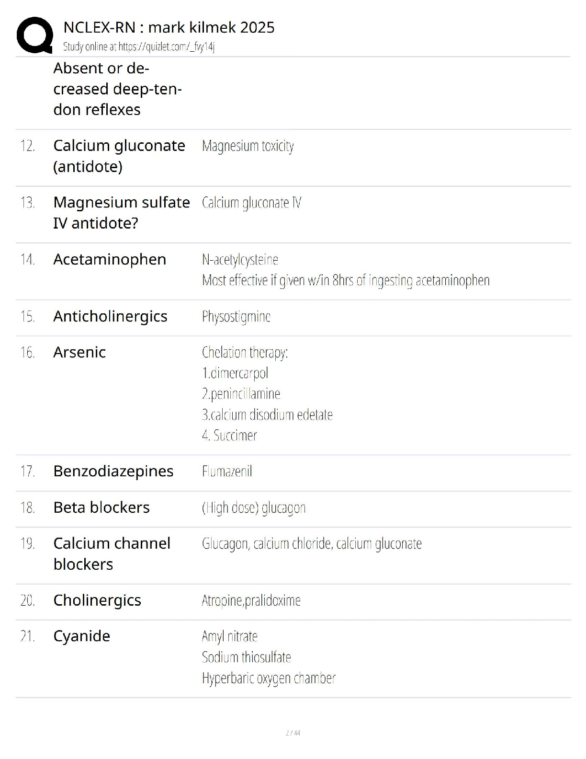Click the Calcium channel blockers term
This screenshot has height=759, width=586.
[x=112, y=553]
